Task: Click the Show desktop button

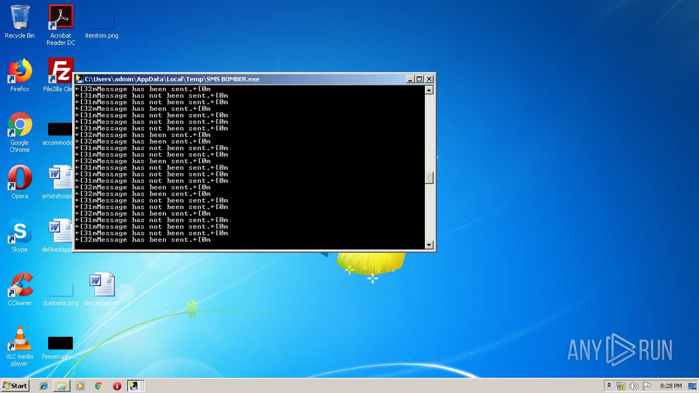Action: [x=693, y=386]
